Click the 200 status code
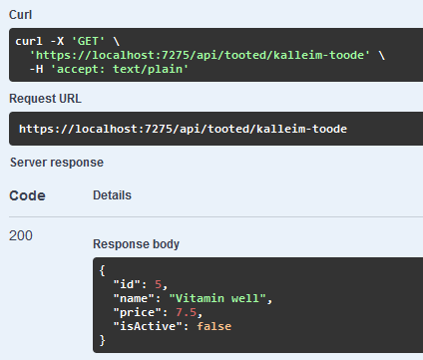The width and height of the screenshot is (423, 360). point(21,235)
